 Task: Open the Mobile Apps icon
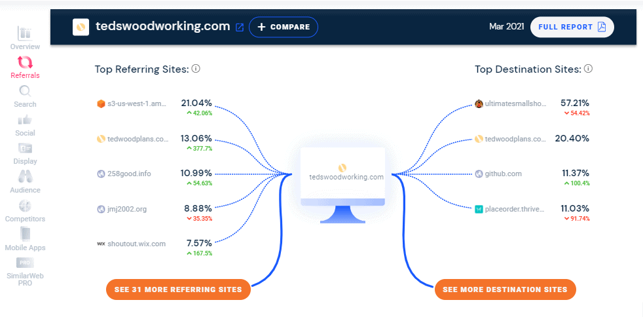coord(25,234)
